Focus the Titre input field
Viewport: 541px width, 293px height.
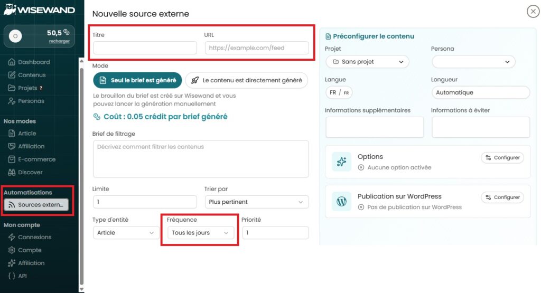(x=145, y=48)
